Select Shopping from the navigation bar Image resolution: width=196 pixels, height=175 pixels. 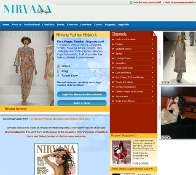pyautogui.click(x=110, y=24)
